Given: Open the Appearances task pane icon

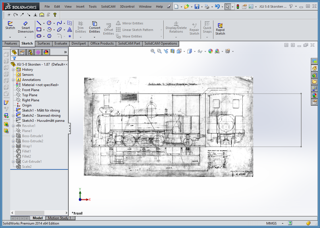Looking at the screenshot, I should (315, 95).
